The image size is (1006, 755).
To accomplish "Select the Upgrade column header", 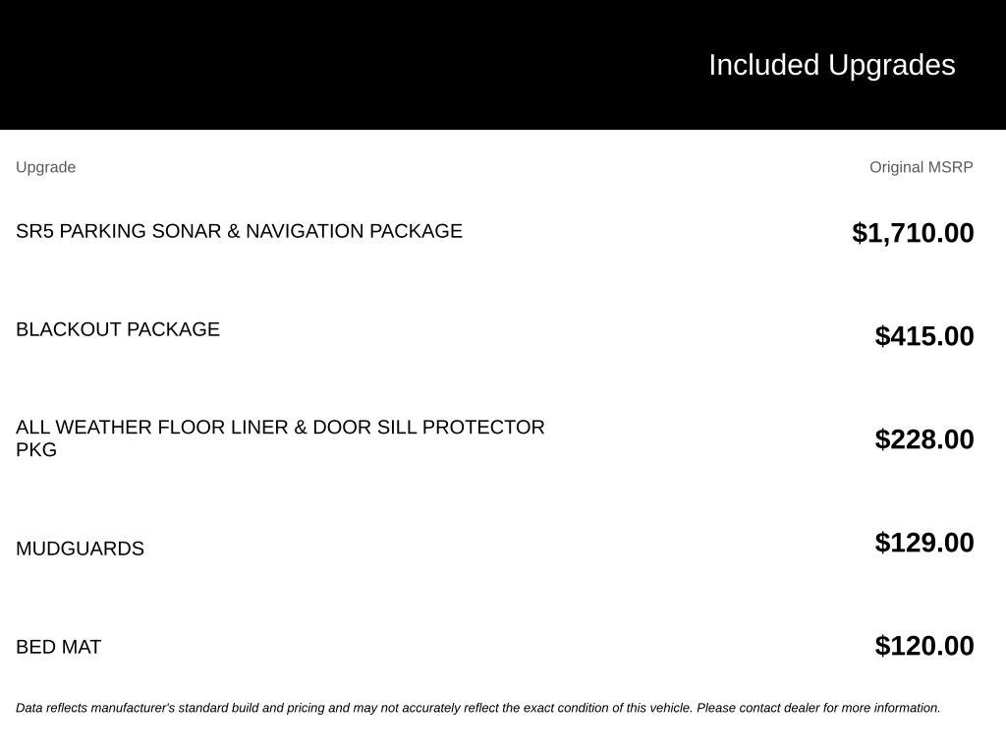I will pos(45,167).
